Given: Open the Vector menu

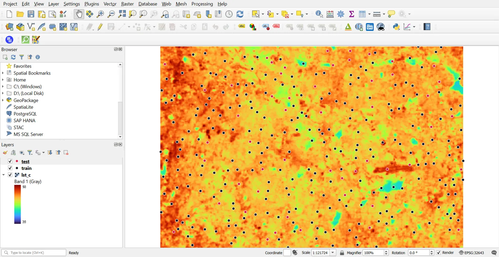Looking at the screenshot, I should tap(110, 4).
